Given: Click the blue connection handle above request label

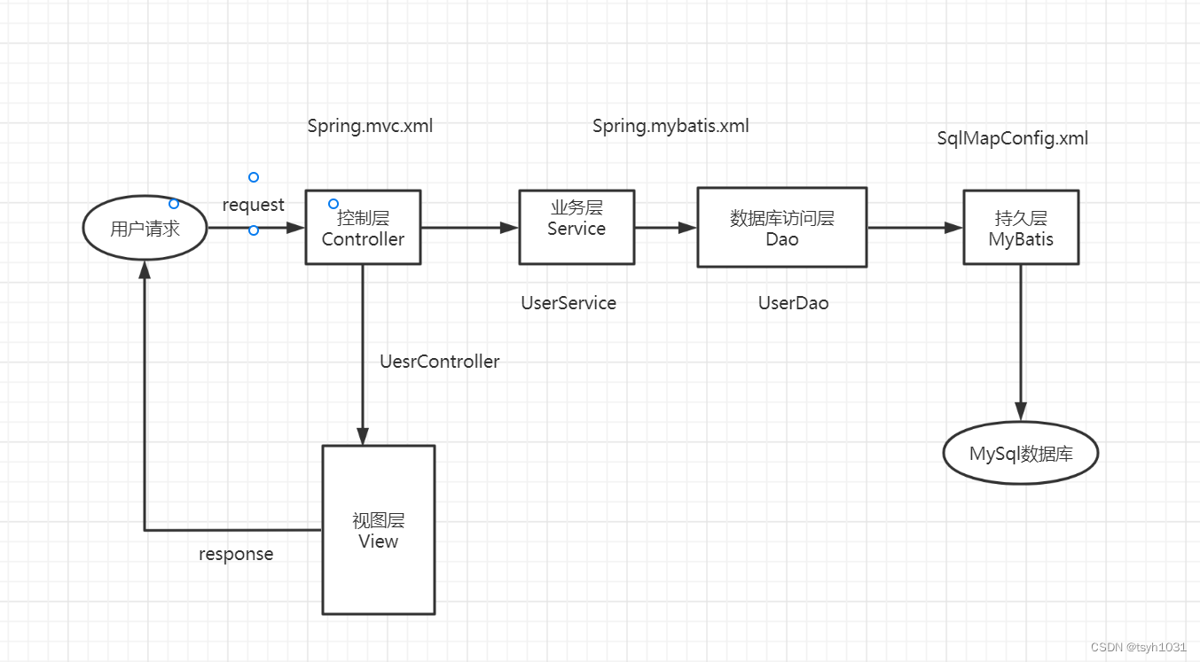Looking at the screenshot, I should click(x=254, y=177).
